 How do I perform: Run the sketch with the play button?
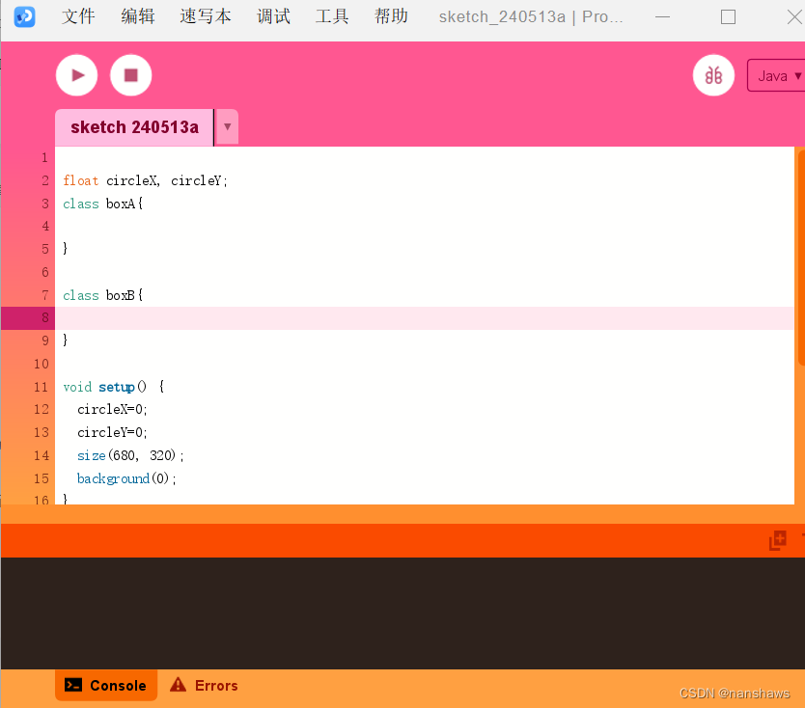[x=76, y=74]
